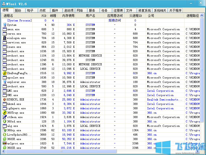This screenshot has width=206, height=155.
Task: Select the System process icon
Action: [x=4, y=25]
